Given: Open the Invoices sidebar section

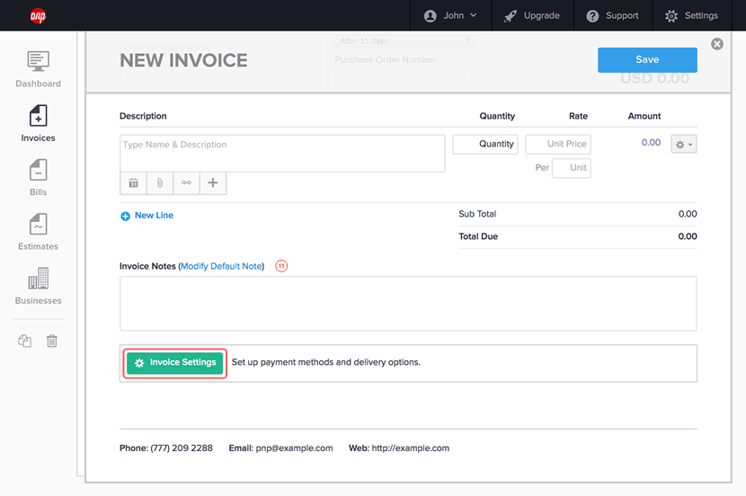Looking at the screenshot, I should (x=38, y=124).
